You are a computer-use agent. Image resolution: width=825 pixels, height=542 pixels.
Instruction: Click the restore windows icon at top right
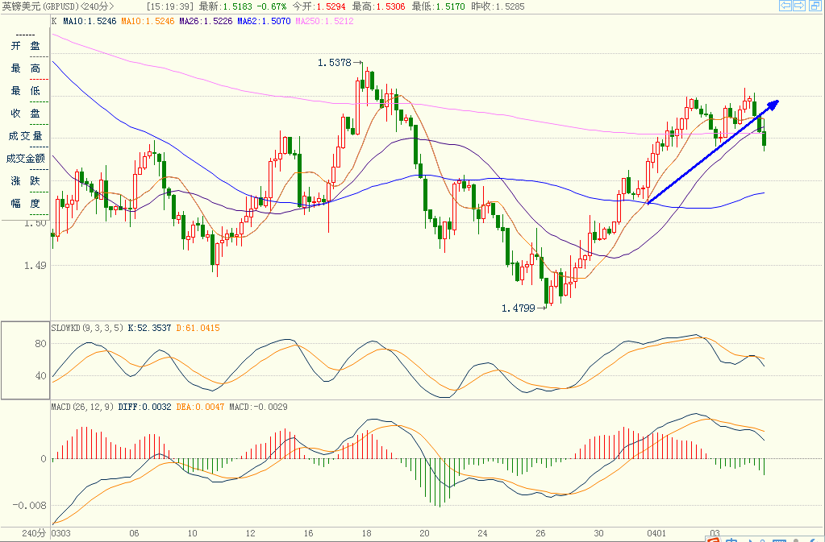click(814, 6)
